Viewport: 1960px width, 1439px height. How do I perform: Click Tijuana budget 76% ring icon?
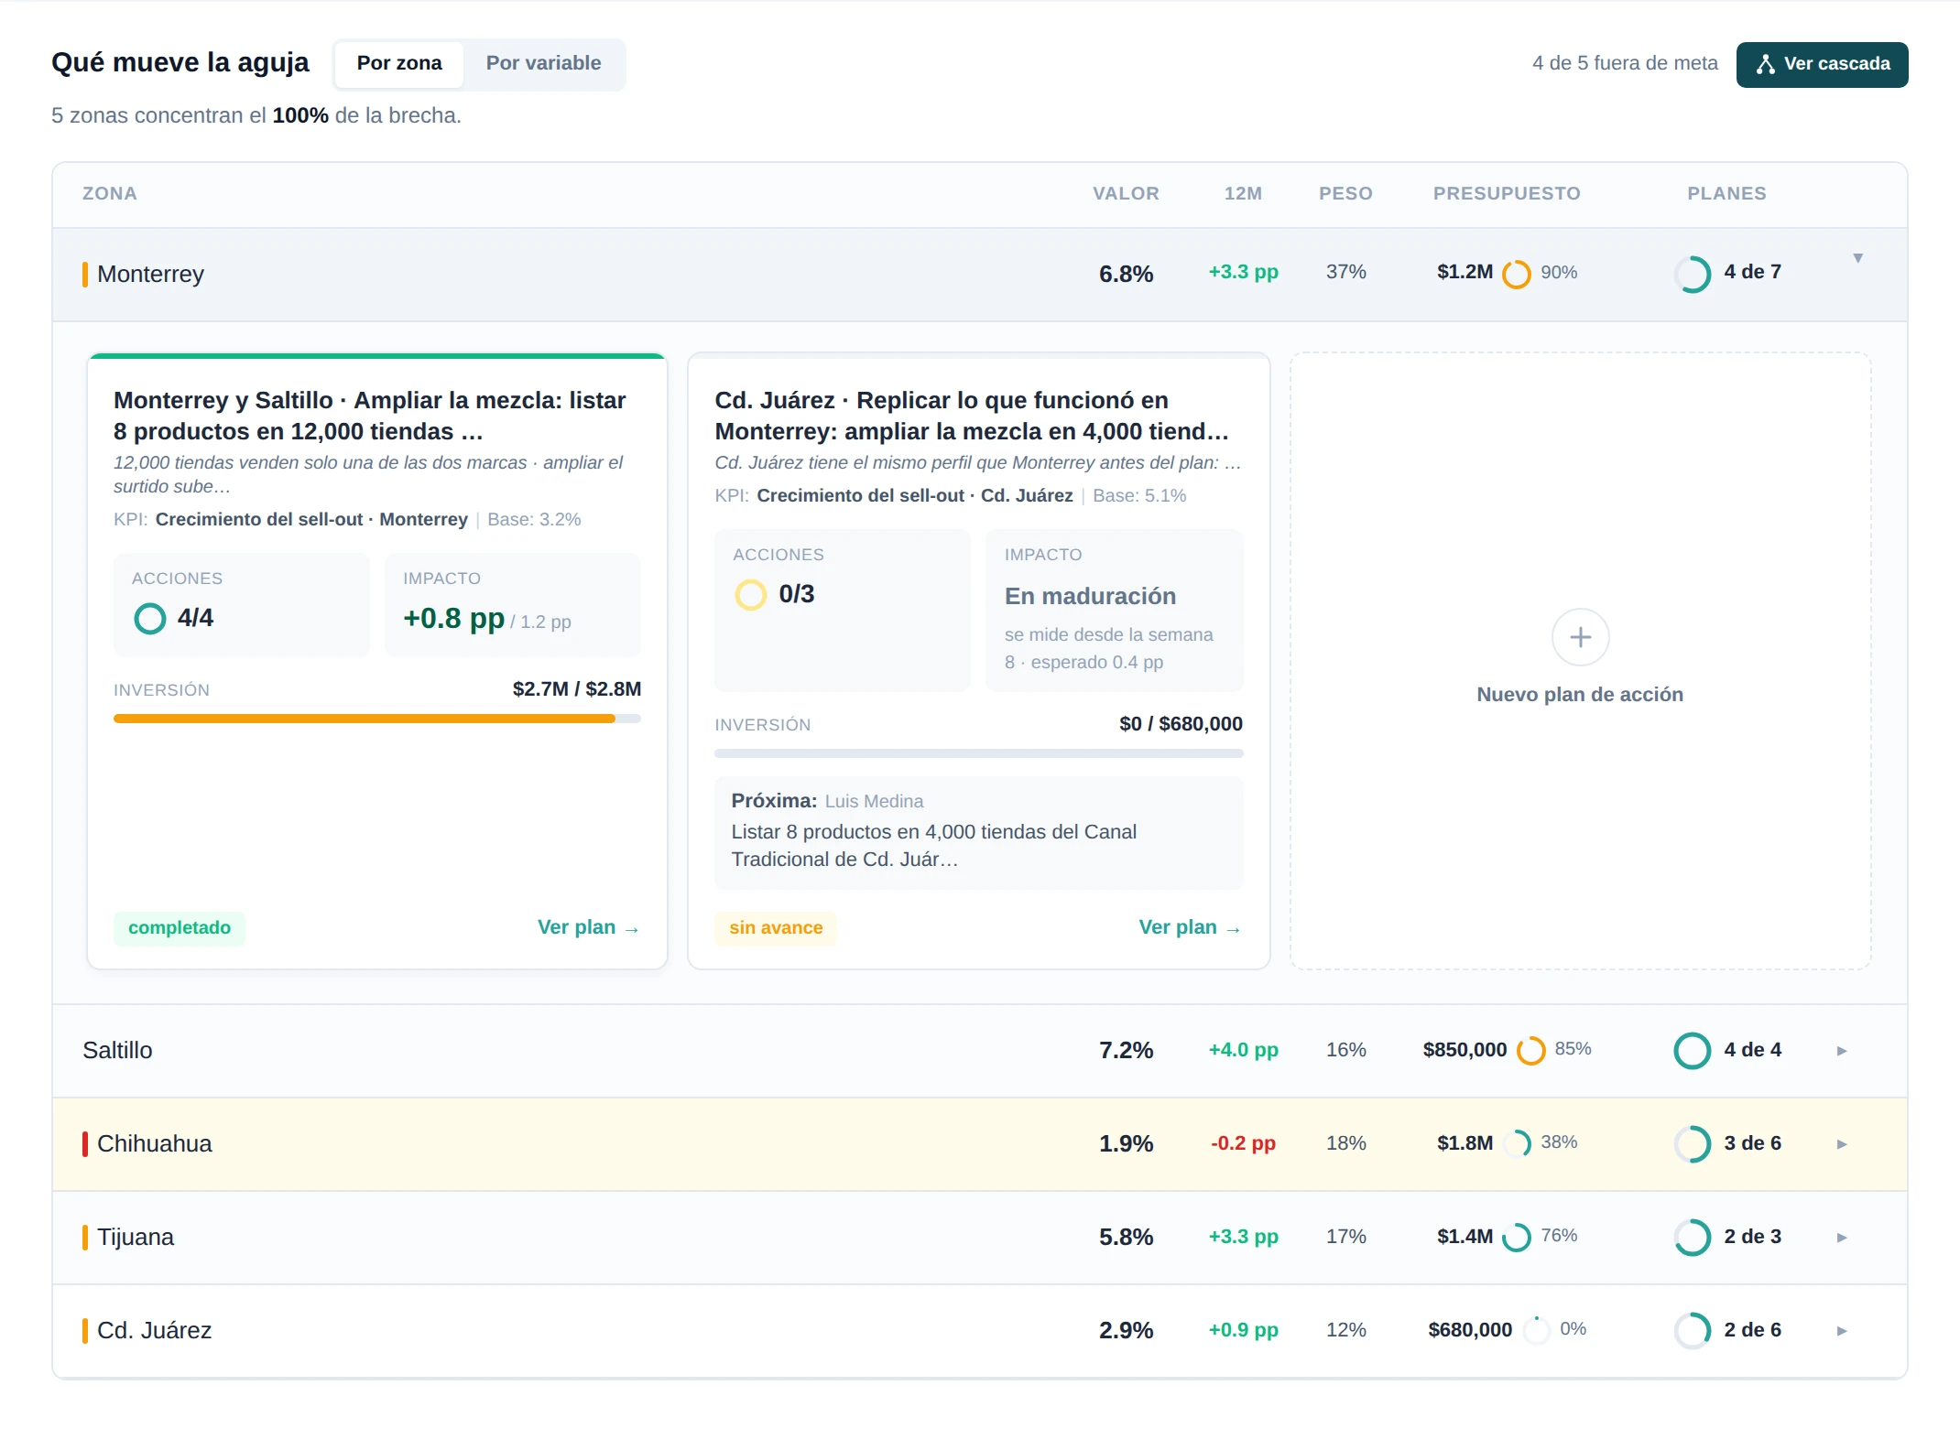pos(1517,1237)
